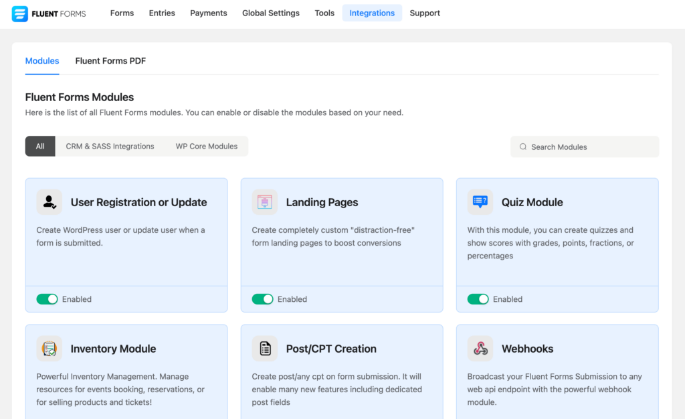Open the Global Settings menu item
The image size is (685, 419).
(x=270, y=13)
